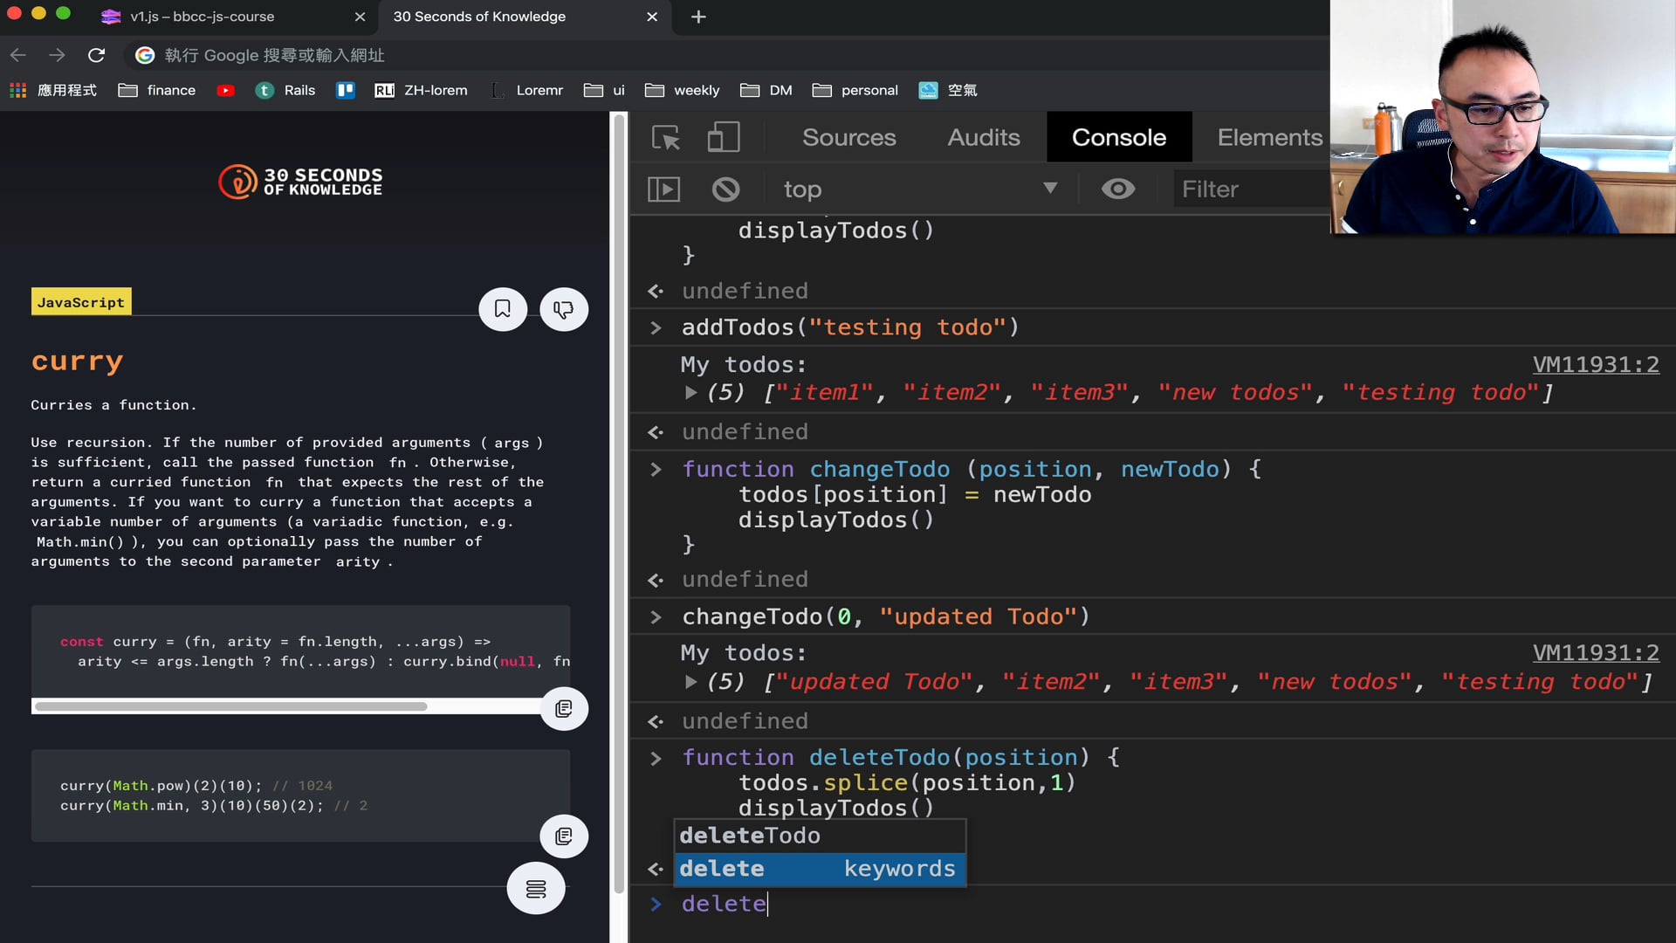Bookmark the curry snippet
Viewport: 1676px width, 943px height.
click(x=503, y=309)
